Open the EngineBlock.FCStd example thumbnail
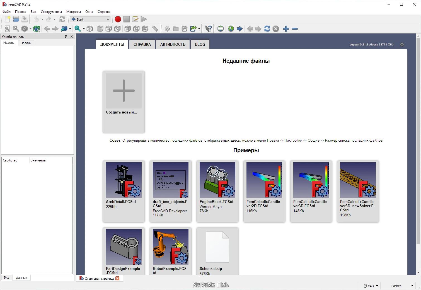This screenshot has height=290, width=421. coord(217,180)
